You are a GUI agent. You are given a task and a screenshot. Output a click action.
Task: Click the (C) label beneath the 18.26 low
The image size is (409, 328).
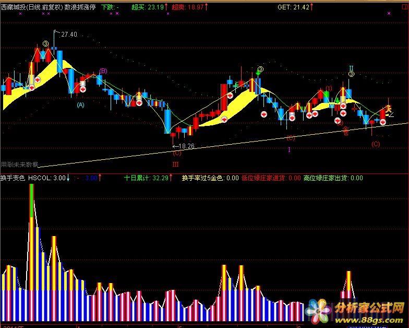[176, 153]
